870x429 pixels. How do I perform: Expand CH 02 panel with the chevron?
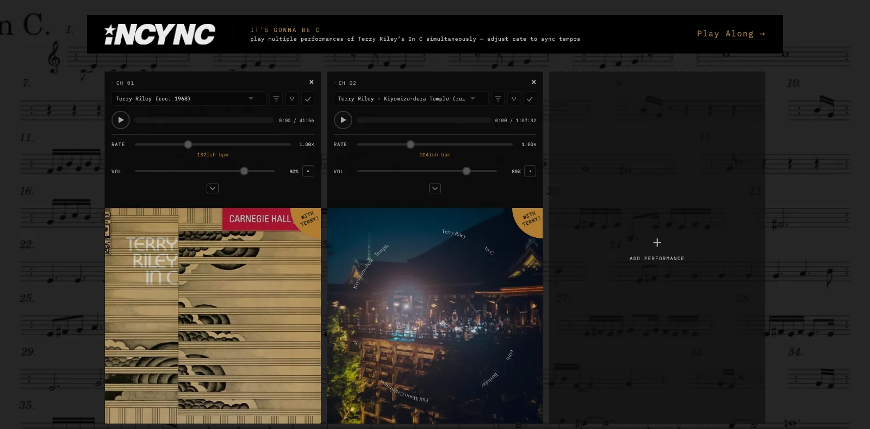pos(435,188)
